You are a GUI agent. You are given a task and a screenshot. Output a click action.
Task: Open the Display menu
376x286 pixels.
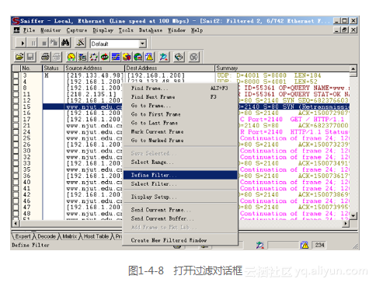103,30
